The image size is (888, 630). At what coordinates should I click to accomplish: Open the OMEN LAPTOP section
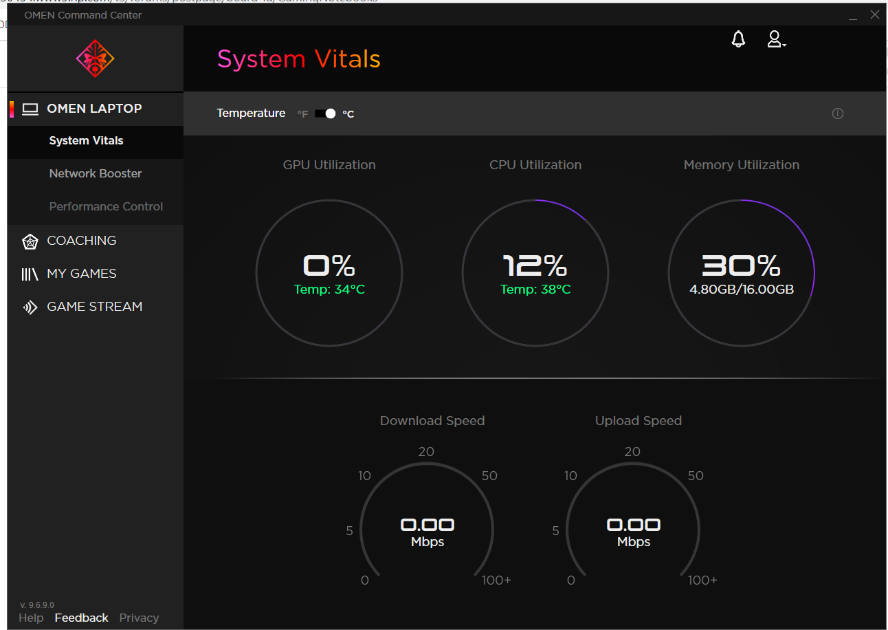(x=96, y=109)
